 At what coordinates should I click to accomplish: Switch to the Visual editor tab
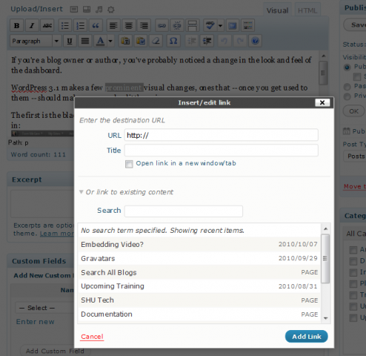pyautogui.click(x=277, y=10)
